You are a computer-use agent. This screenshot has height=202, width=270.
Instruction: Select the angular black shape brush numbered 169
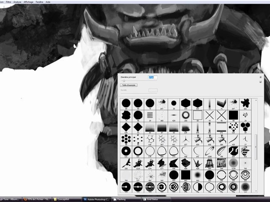[x=233, y=152]
